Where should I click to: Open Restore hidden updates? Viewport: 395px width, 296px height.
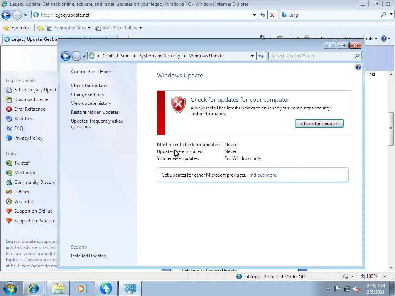click(95, 112)
